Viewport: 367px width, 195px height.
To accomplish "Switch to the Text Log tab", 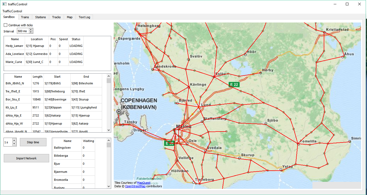I will 84,17.
